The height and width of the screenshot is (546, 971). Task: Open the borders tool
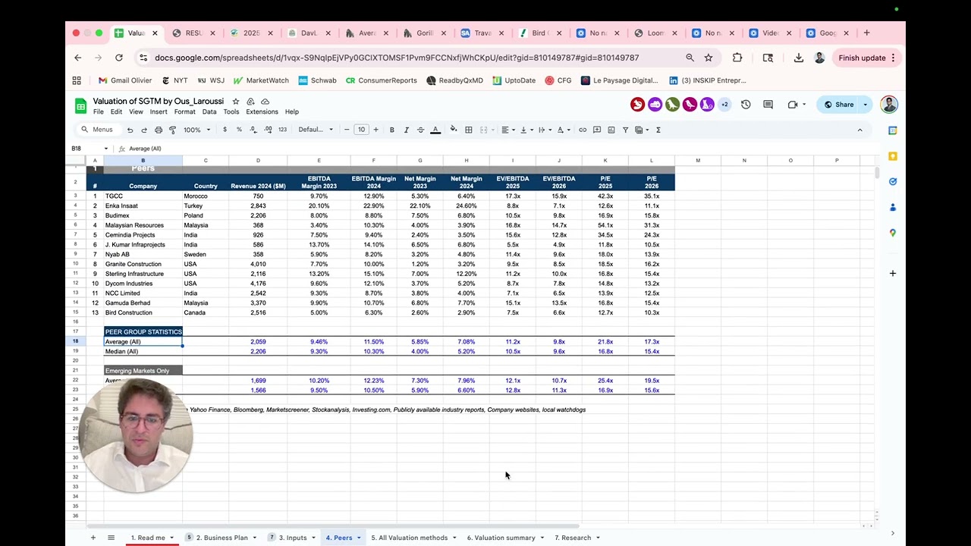[x=469, y=130]
